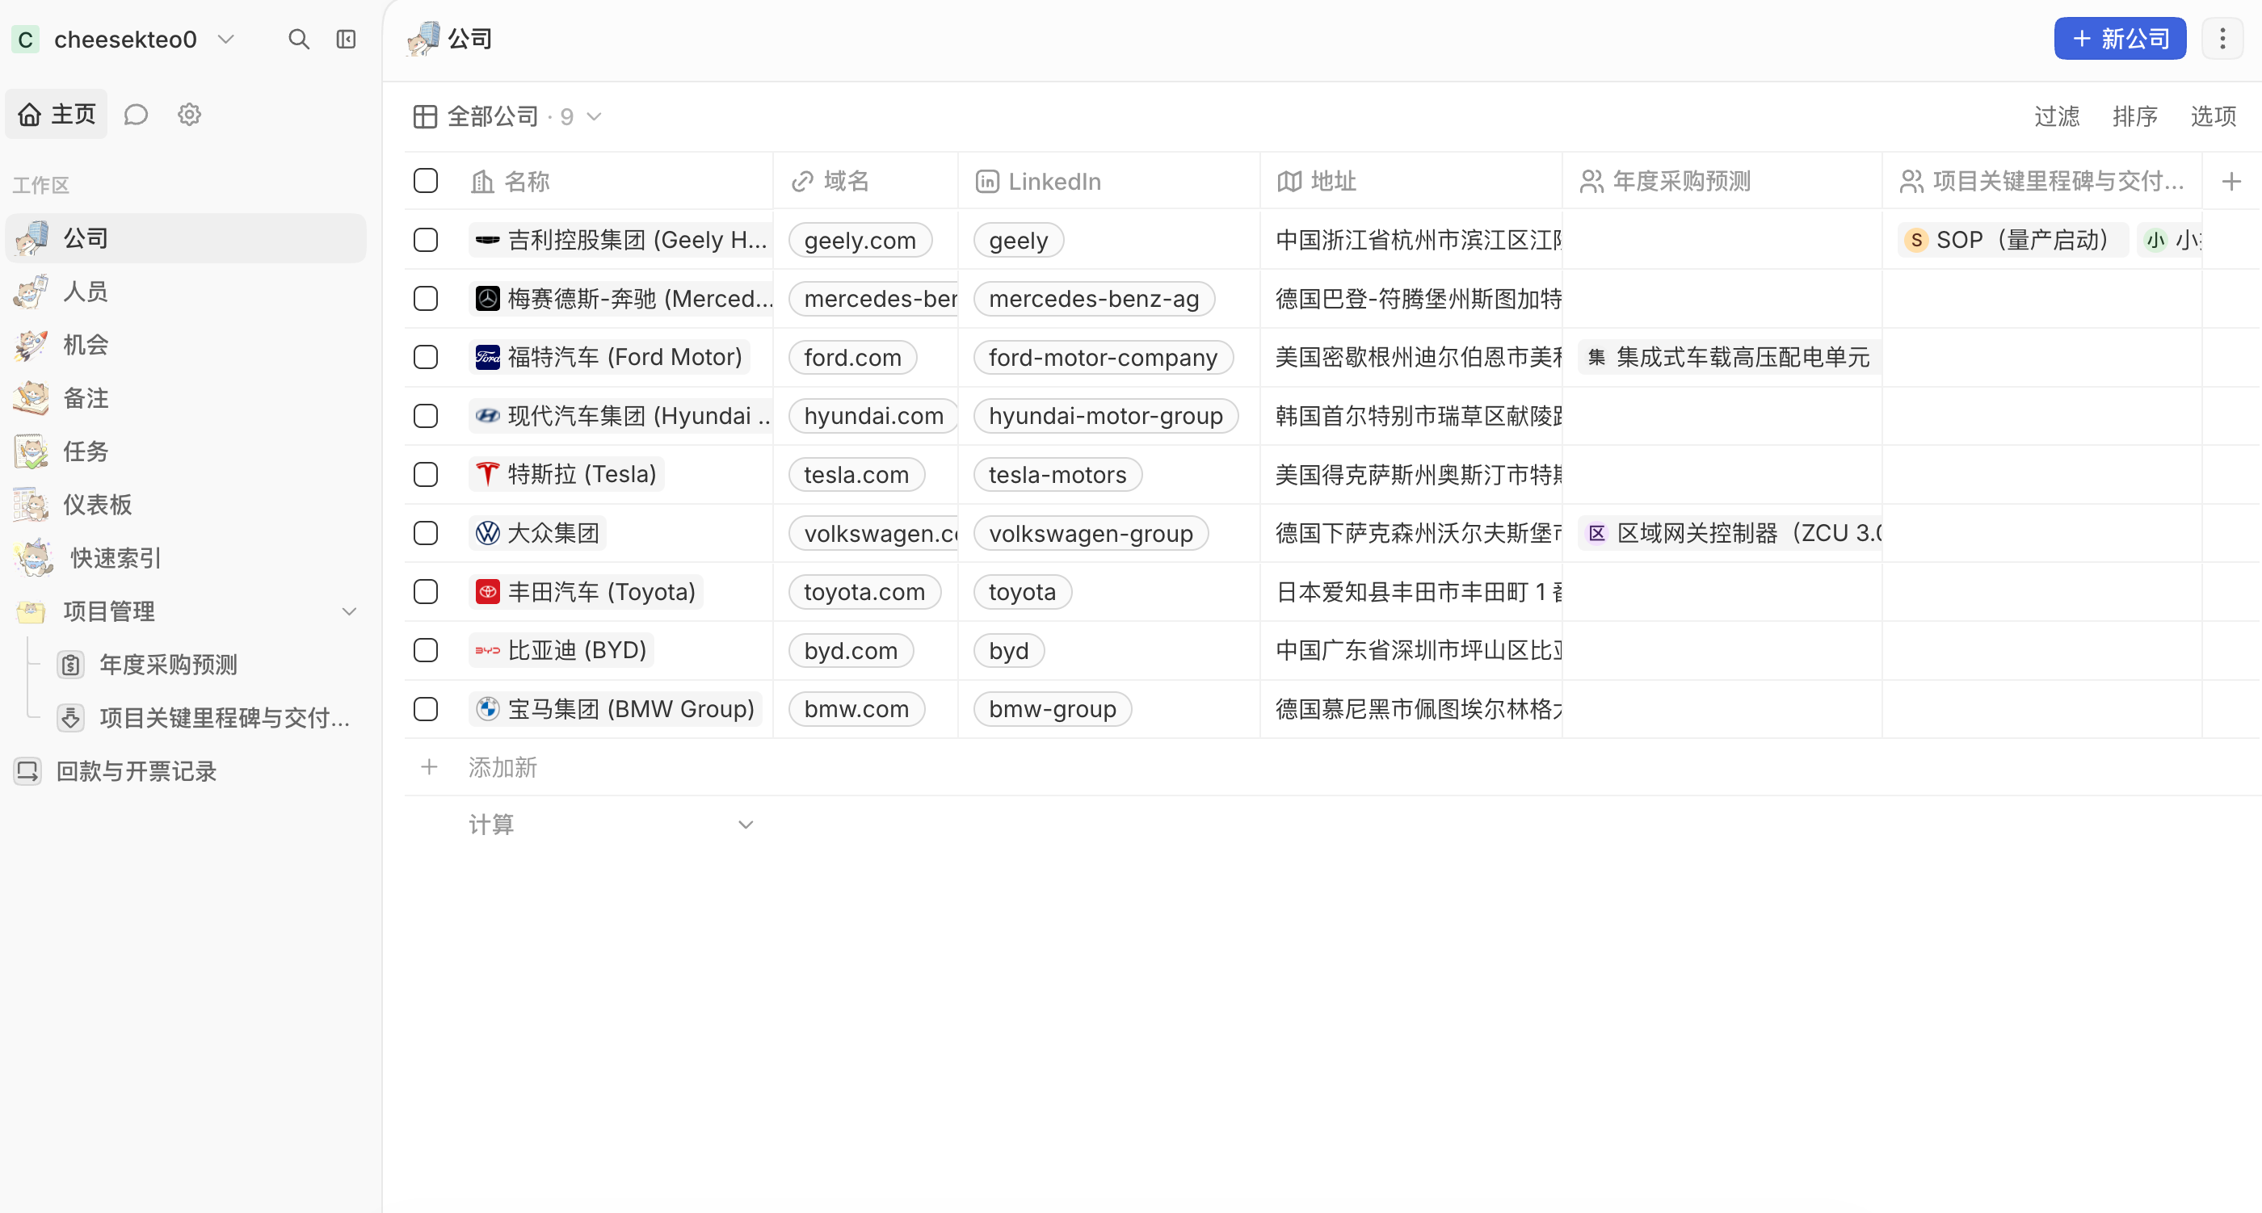Click the Mercedes-Benz logo icon
Viewport: 2262px width, 1213px height.
487,299
